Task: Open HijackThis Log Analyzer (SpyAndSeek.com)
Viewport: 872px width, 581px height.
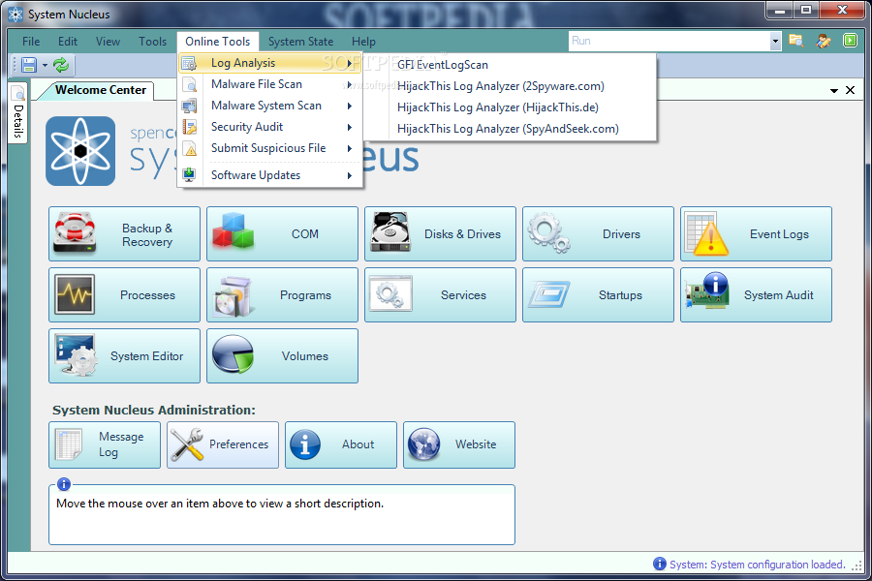Action: click(x=508, y=129)
